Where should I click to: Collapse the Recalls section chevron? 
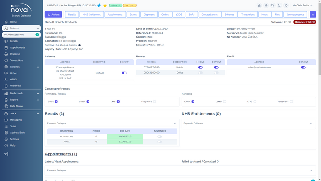pyautogui.click(x=175, y=124)
